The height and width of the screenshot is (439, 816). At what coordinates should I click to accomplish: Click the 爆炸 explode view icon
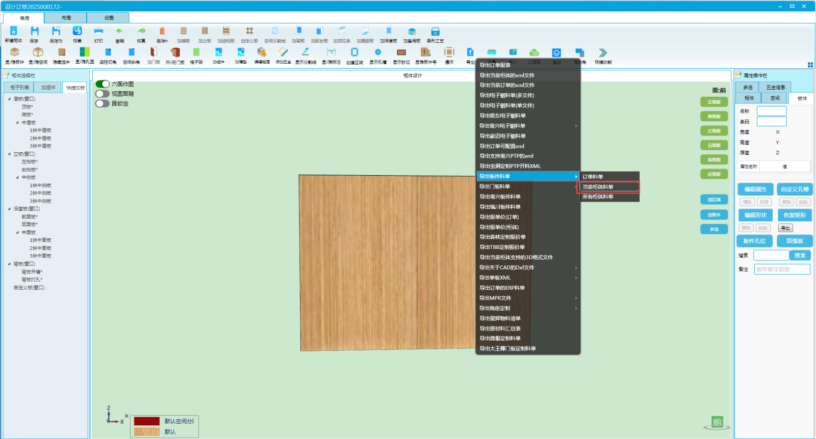(449, 52)
